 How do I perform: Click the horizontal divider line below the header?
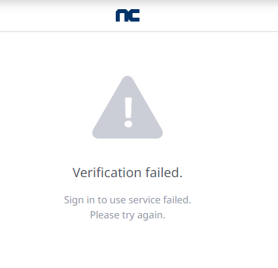click(139, 31)
